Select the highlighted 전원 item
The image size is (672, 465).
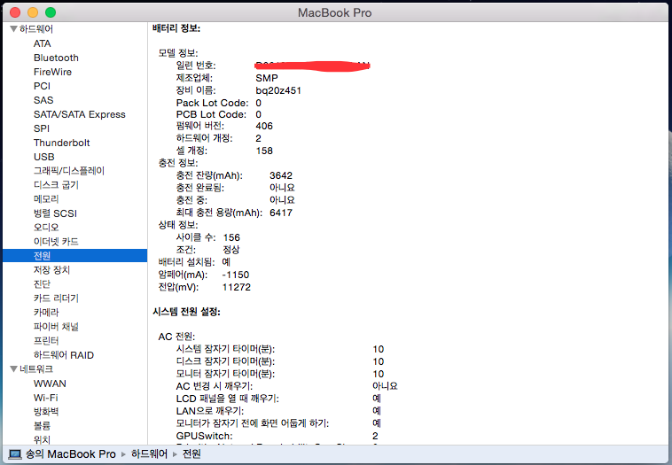click(x=43, y=256)
